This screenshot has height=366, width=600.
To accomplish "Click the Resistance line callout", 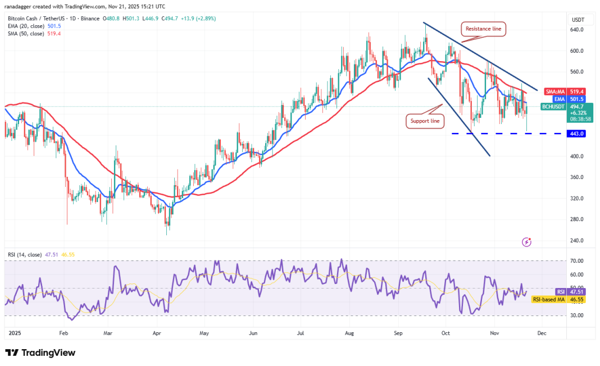I will 483,29.
